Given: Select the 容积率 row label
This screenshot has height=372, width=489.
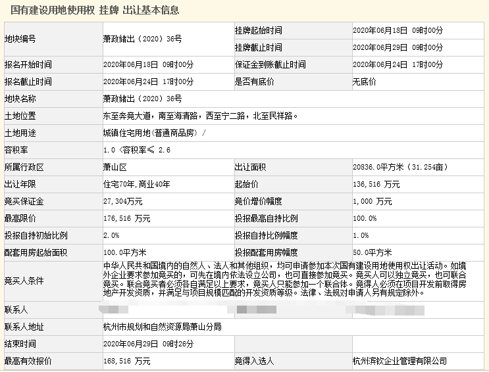Looking at the screenshot, I should tap(16, 150).
